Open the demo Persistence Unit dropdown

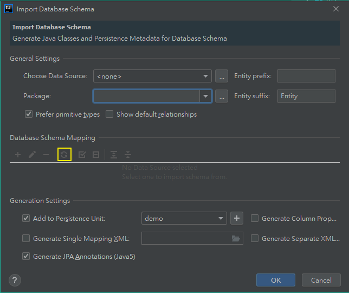point(184,218)
